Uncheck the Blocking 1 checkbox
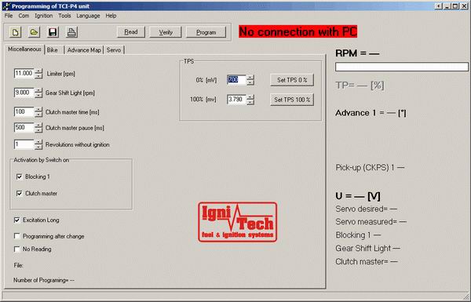Image resolution: width=471 pixels, height=302 pixels. click(x=20, y=176)
